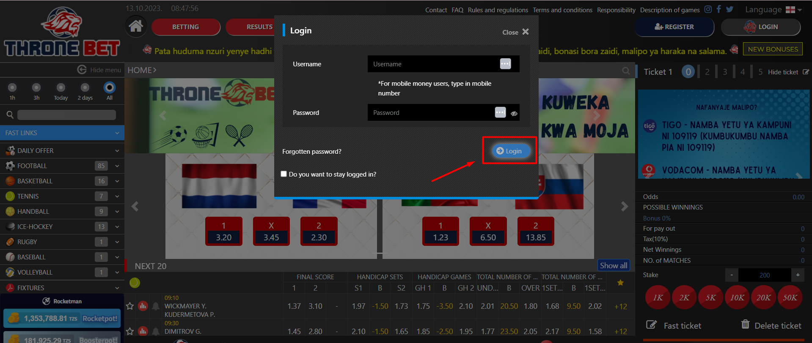Go to next hero banner slide

click(597, 115)
